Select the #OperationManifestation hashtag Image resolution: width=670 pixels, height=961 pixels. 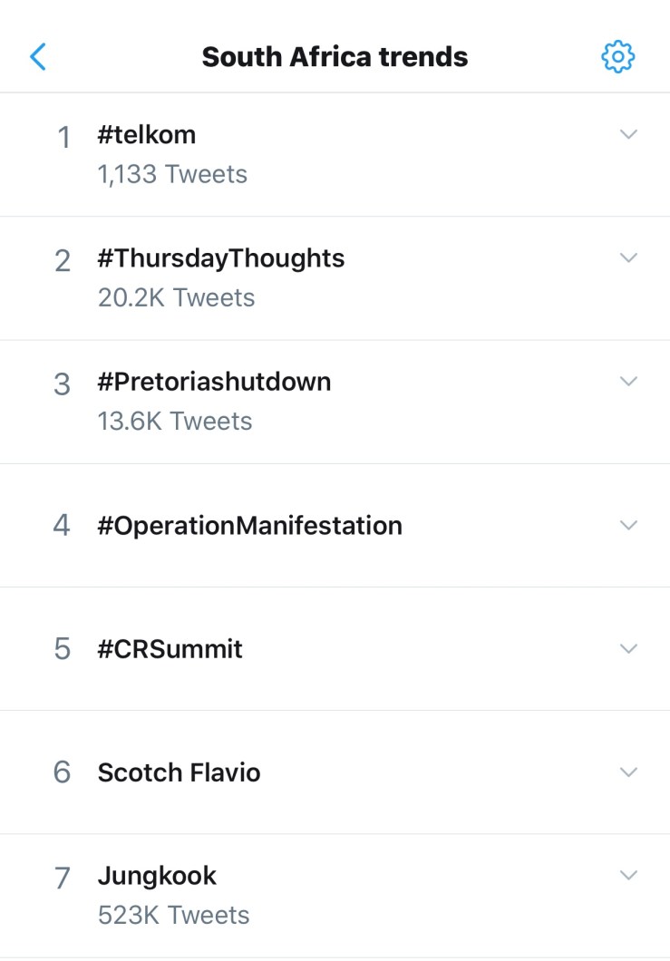coord(249,526)
